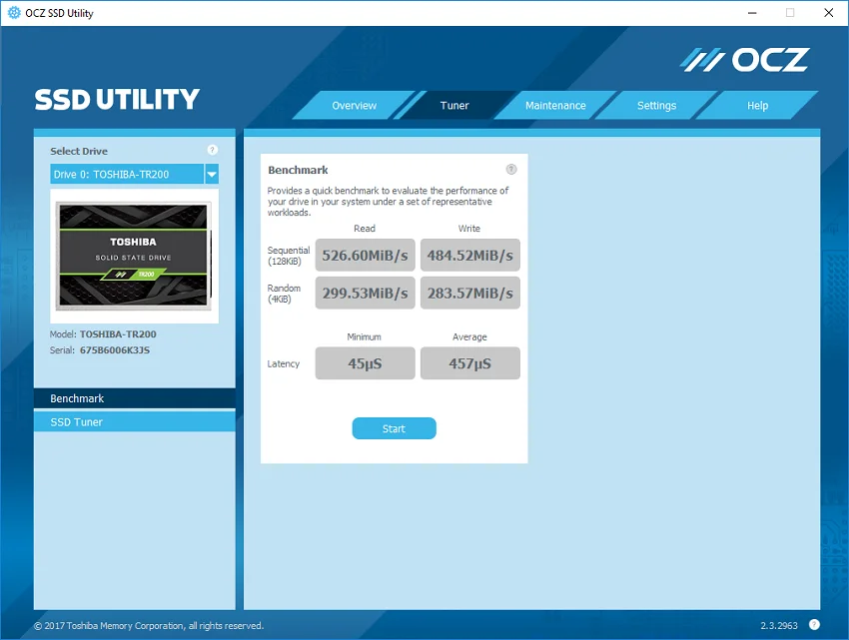849x640 pixels.
Task: Click the Toshiba TR200 drive image
Action: pyautogui.click(x=134, y=257)
